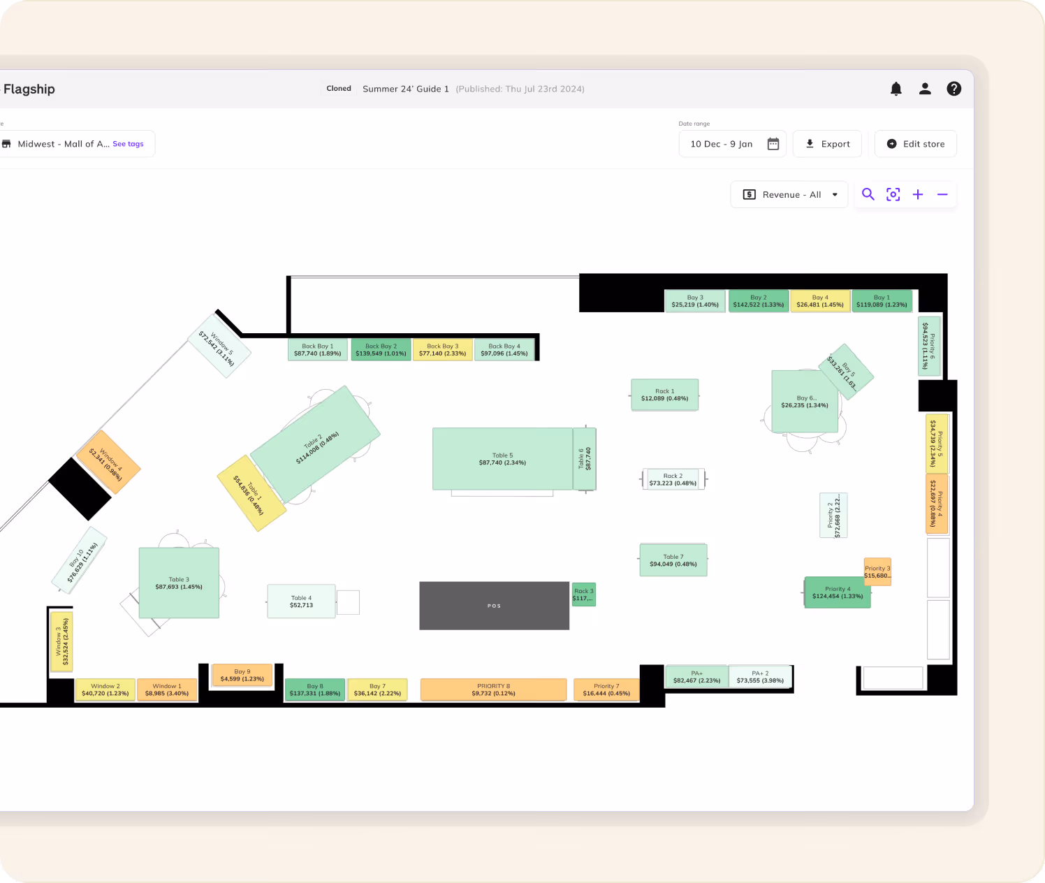Select the Window 5 fixture
Screen dimensions: 1045x883
[x=219, y=345]
